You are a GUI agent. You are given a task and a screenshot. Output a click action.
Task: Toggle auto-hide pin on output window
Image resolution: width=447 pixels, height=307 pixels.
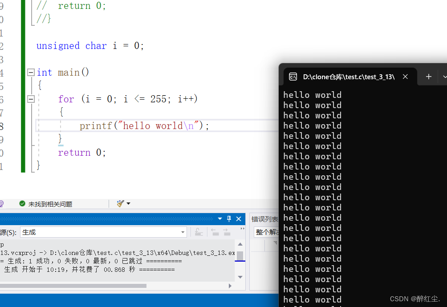tap(229, 219)
